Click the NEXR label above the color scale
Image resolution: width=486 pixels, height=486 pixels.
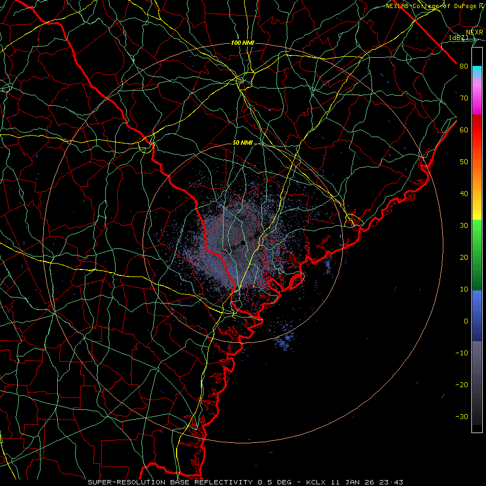coord(475,32)
